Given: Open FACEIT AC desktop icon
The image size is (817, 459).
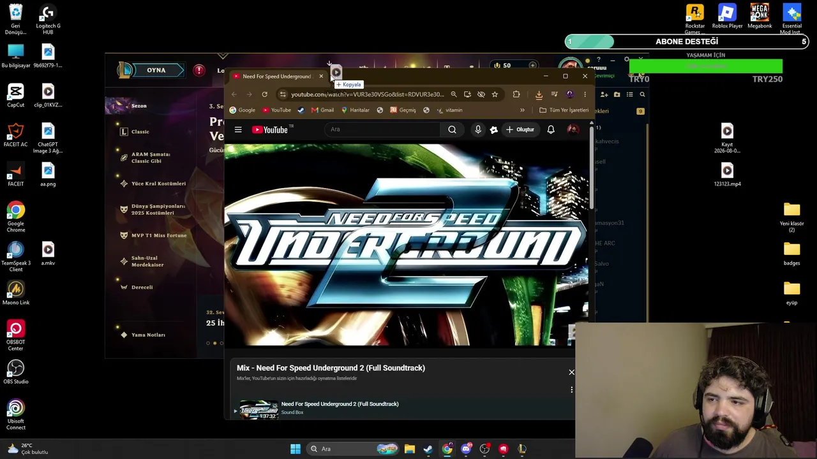Looking at the screenshot, I should tap(16, 135).
